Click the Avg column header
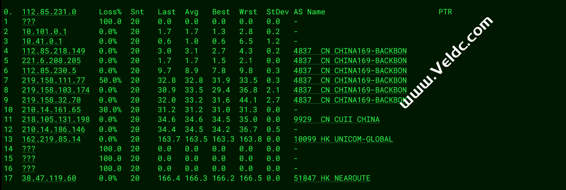Viewport: 566px width, 190px height. pos(192,12)
